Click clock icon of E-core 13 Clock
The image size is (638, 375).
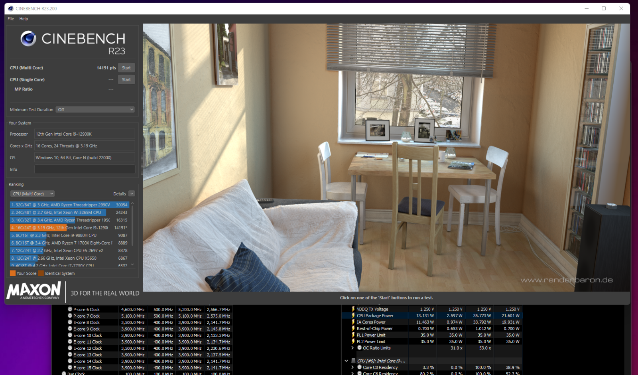[x=70, y=355]
